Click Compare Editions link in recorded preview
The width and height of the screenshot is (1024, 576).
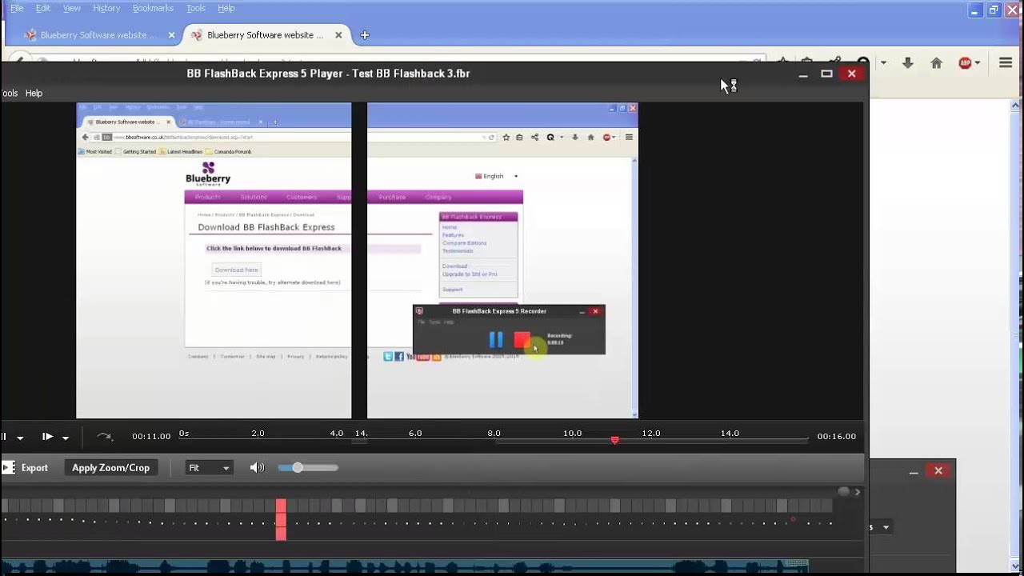[465, 243]
